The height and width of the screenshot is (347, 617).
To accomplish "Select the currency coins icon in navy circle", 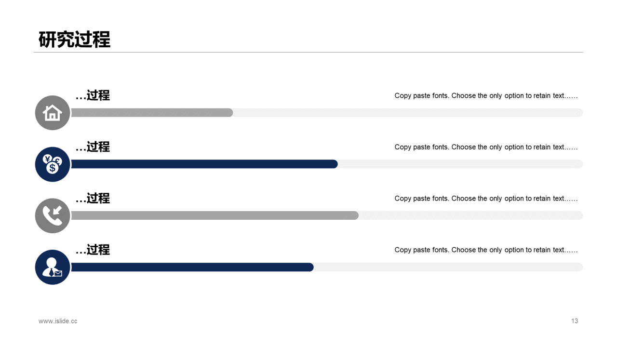I will point(53,164).
